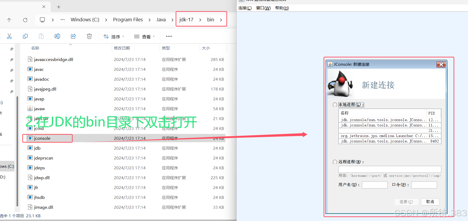This screenshot has width=468, height=221.
Task: Click the PID column header in process table
Action: [433, 113]
